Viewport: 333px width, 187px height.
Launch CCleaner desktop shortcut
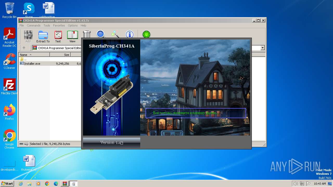(x=9, y=61)
